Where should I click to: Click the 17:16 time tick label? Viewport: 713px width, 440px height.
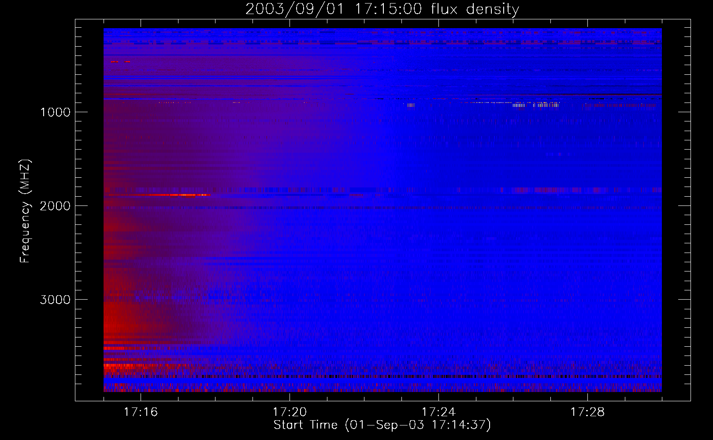141,412
